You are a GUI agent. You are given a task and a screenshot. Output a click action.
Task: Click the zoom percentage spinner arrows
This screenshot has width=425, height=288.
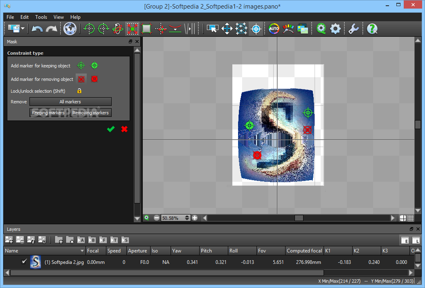click(x=187, y=218)
